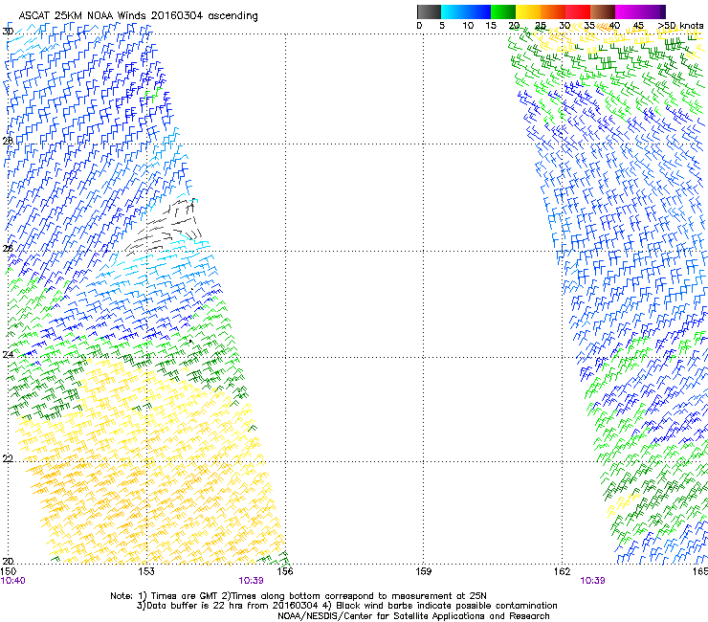
Task: Click the "10:39" time stamp near longitude 162
Action: pyautogui.click(x=592, y=581)
